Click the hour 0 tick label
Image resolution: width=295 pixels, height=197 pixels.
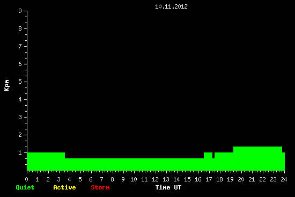[26, 179]
